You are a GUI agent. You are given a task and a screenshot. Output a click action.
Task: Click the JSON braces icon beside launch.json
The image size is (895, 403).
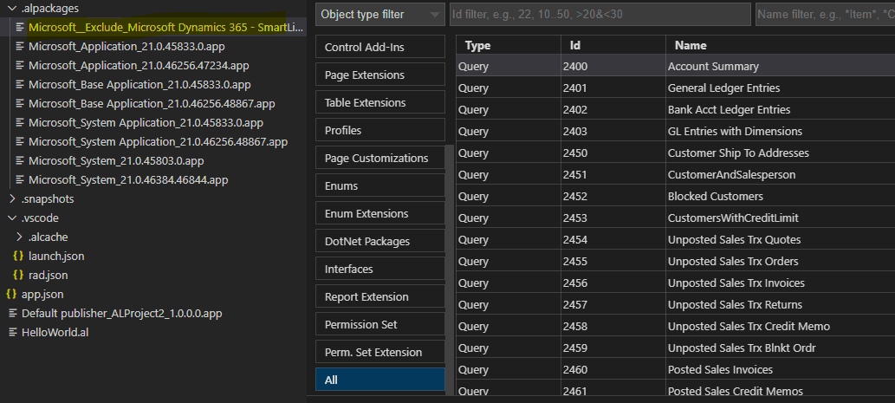tap(18, 257)
